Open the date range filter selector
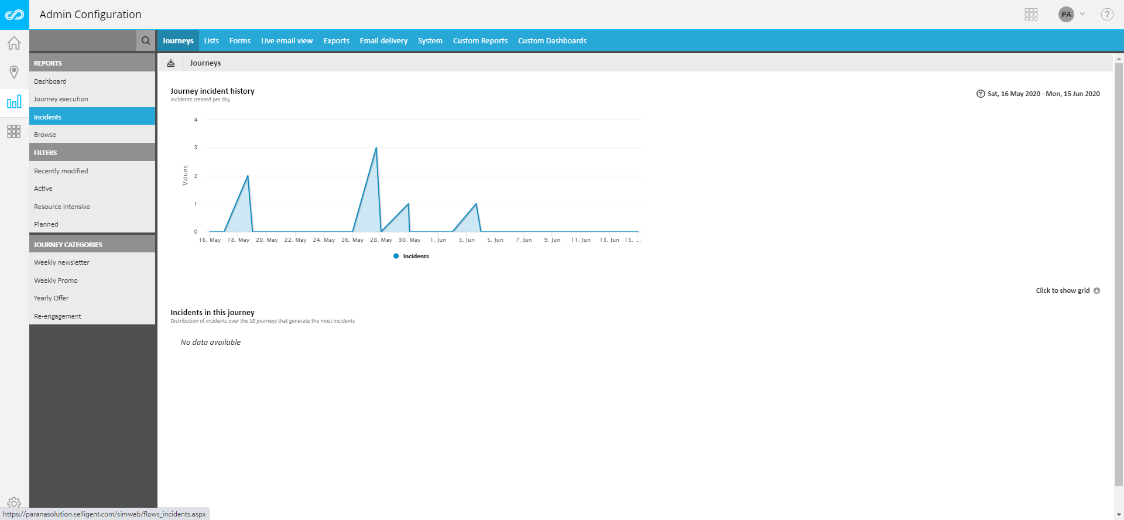The width and height of the screenshot is (1124, 520). point(1038,94)
